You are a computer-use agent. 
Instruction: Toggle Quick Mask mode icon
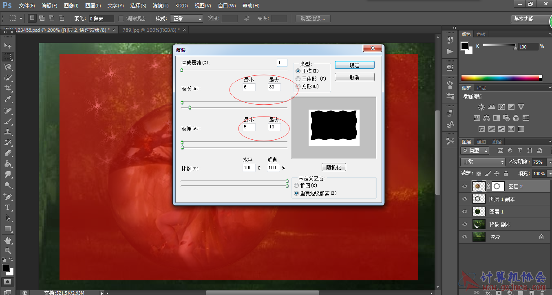point(8,282)
